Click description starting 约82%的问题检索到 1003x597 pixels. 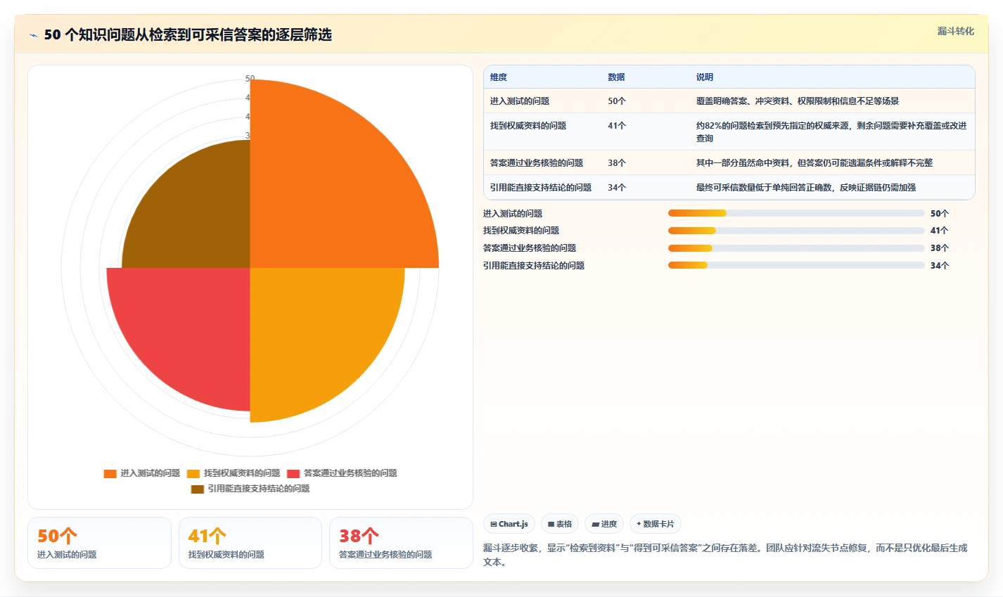tap(831, 132)
